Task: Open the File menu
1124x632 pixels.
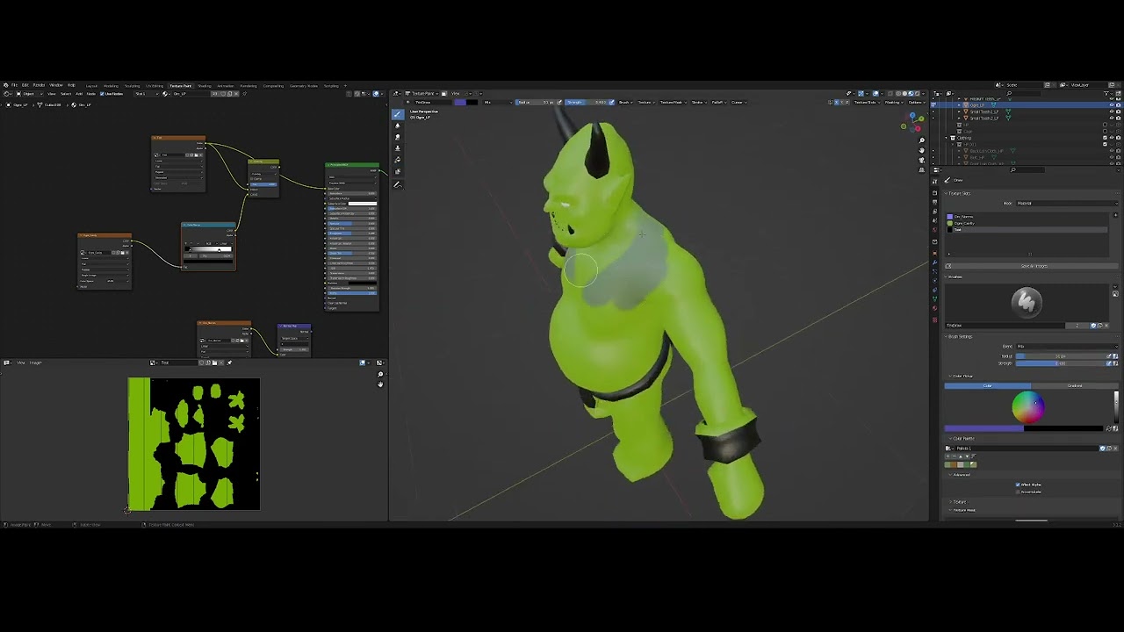Action: [15, 85]
